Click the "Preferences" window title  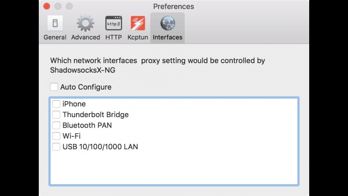tap(174, 6)
